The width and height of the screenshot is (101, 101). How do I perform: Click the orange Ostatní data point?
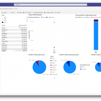(54, 50)
